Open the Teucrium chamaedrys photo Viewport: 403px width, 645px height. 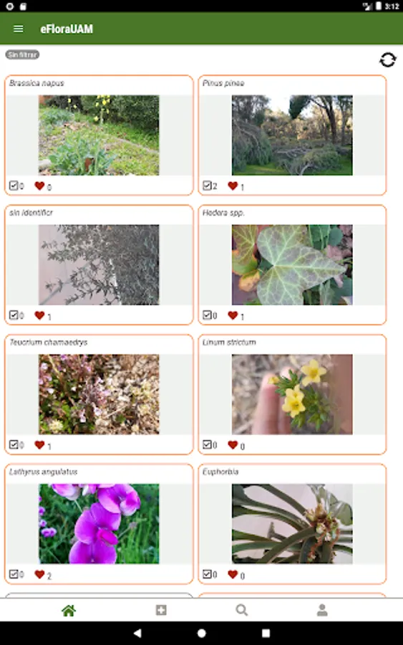coord(99,394)
